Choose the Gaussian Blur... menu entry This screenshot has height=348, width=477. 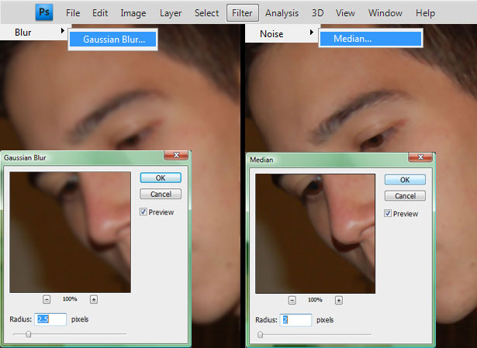113,40
